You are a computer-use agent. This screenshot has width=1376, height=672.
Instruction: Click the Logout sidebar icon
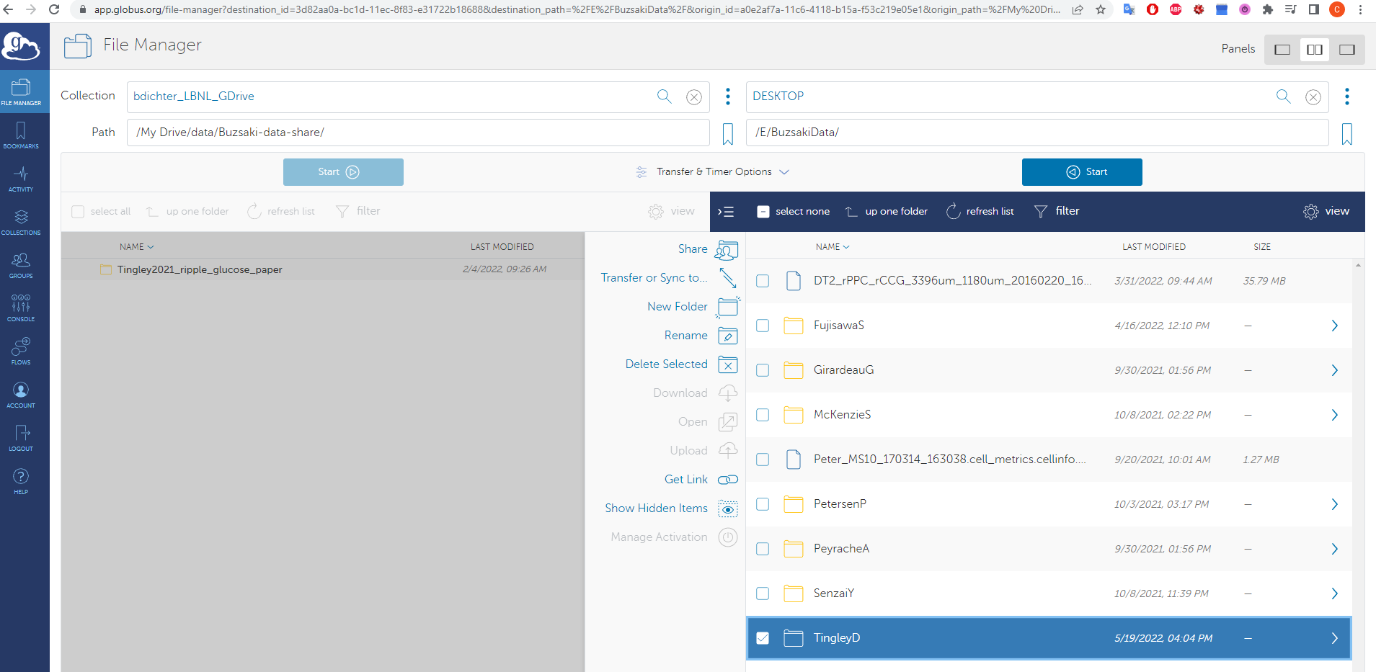coord(21,437)
